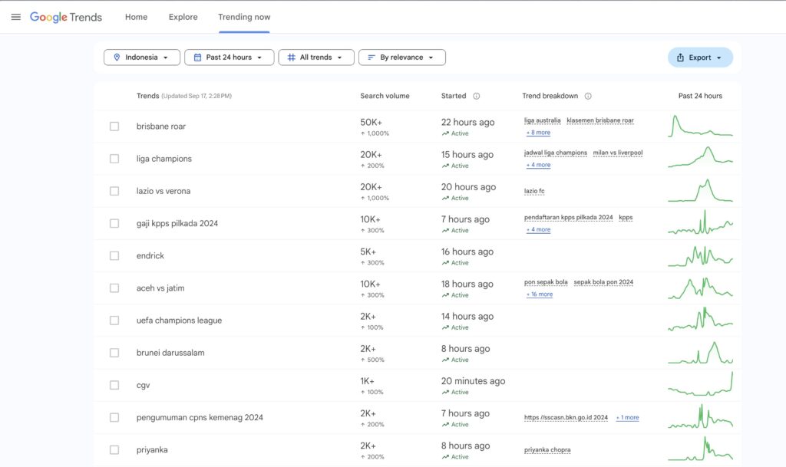Check the endrick row checkbox

coord(114,256)
